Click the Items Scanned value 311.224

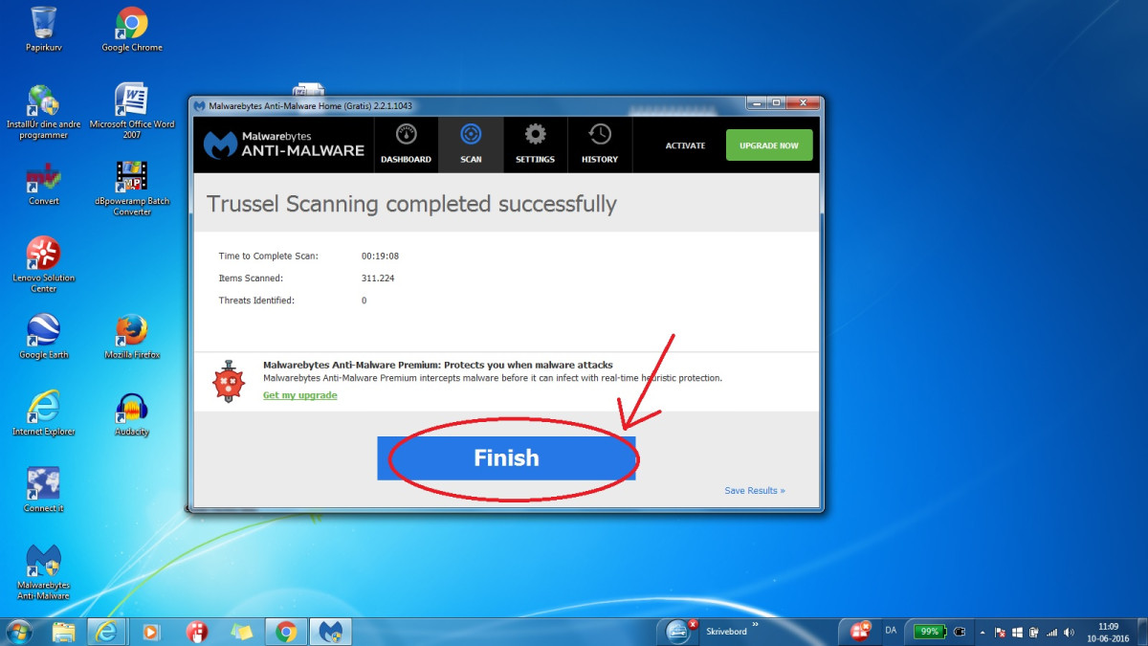(378, 278)
